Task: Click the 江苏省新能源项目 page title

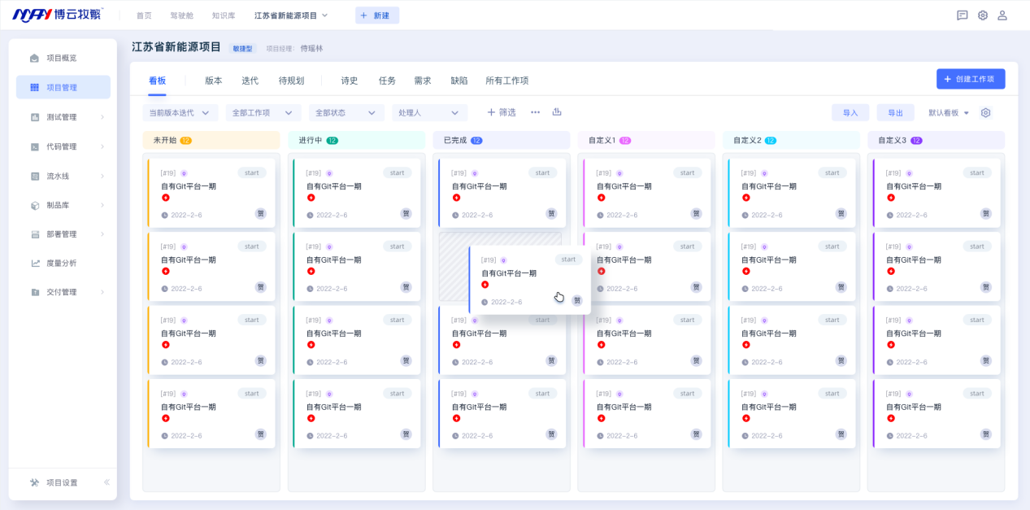Action: click(176, 47)
